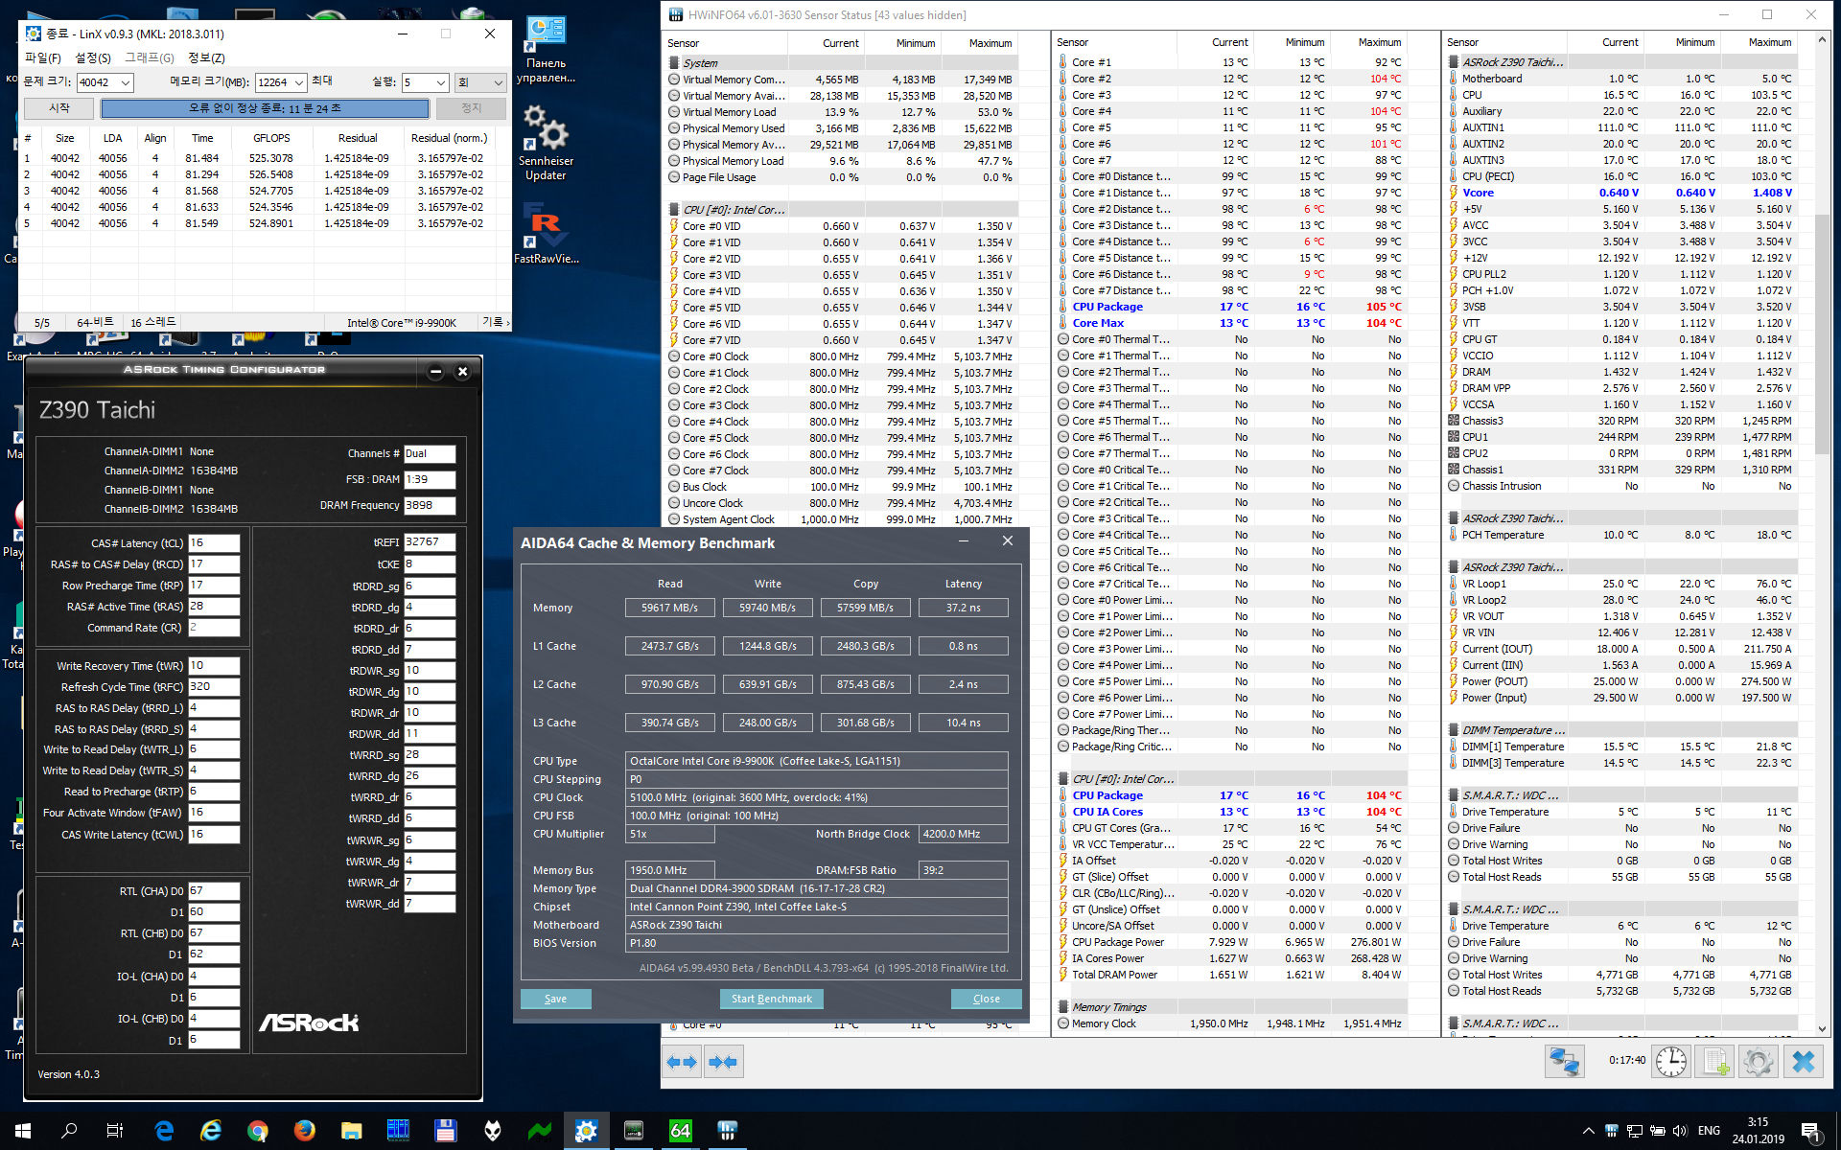Screen dimensions: 1841x1150
Task: Click AIDA64 green 64 taskbar icon
Action: pos(680,1131)
